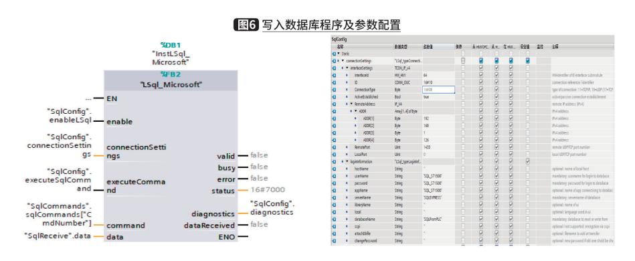Click the 1433 RemotePort start value
The image size is (635, 261).
pyautogui.click(x=427, y=147)
